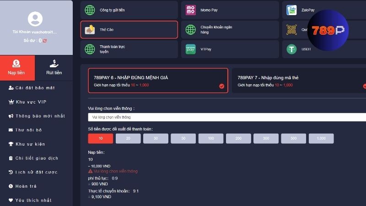This screenshot has width=366, height=206.
Task: Click the rebate coin icon
Action: [x=11, y=186]
